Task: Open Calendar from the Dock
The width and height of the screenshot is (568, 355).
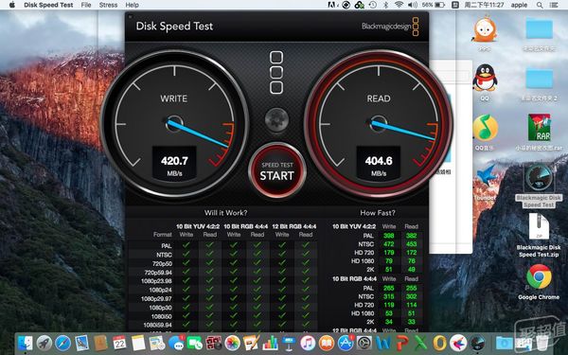Action: click(x=119, y=343)
